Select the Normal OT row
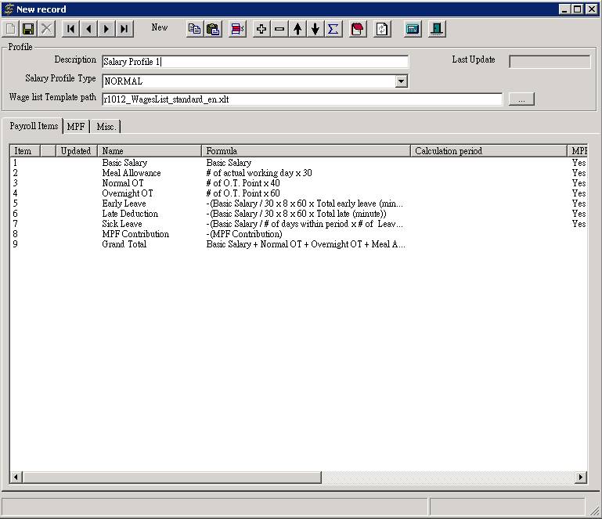 tap(299, 183)
